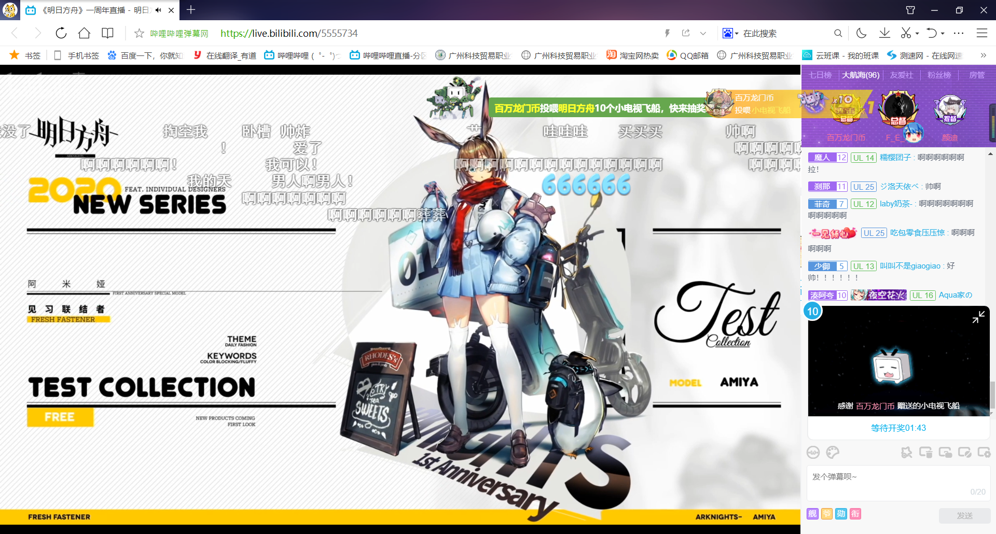Expand undo closed tab dropdown arrow

click(943, 33)
